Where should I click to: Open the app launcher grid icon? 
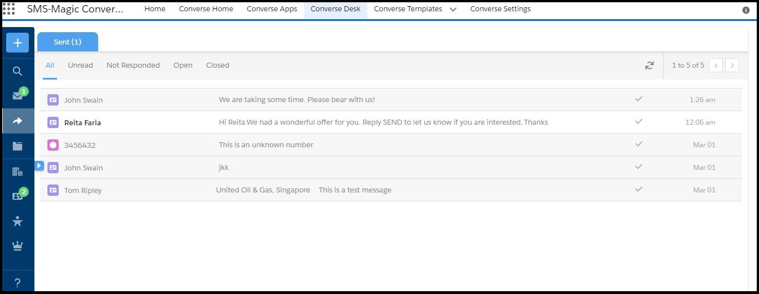9,9
